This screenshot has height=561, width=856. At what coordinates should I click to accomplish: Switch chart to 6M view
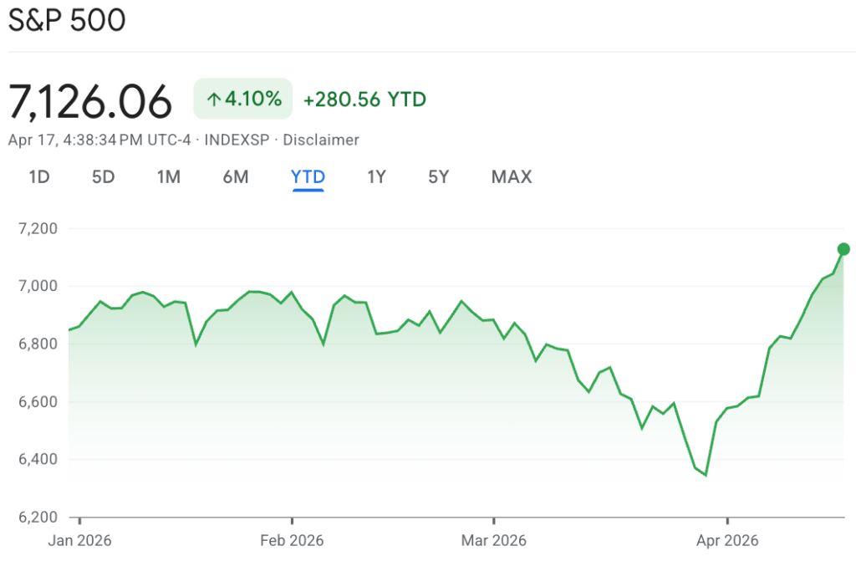(x=236, y=177)
